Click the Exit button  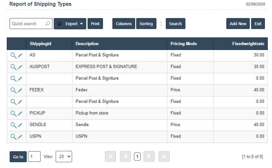tap(258, 24)
